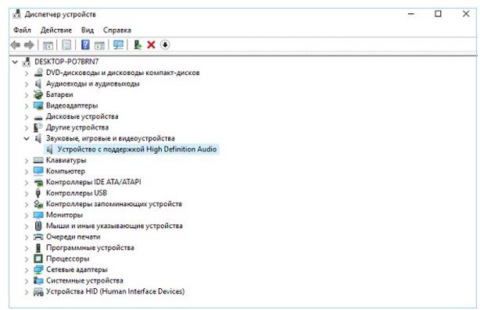
Task: Select the Другие устройства row
Action: pos(77,127)
